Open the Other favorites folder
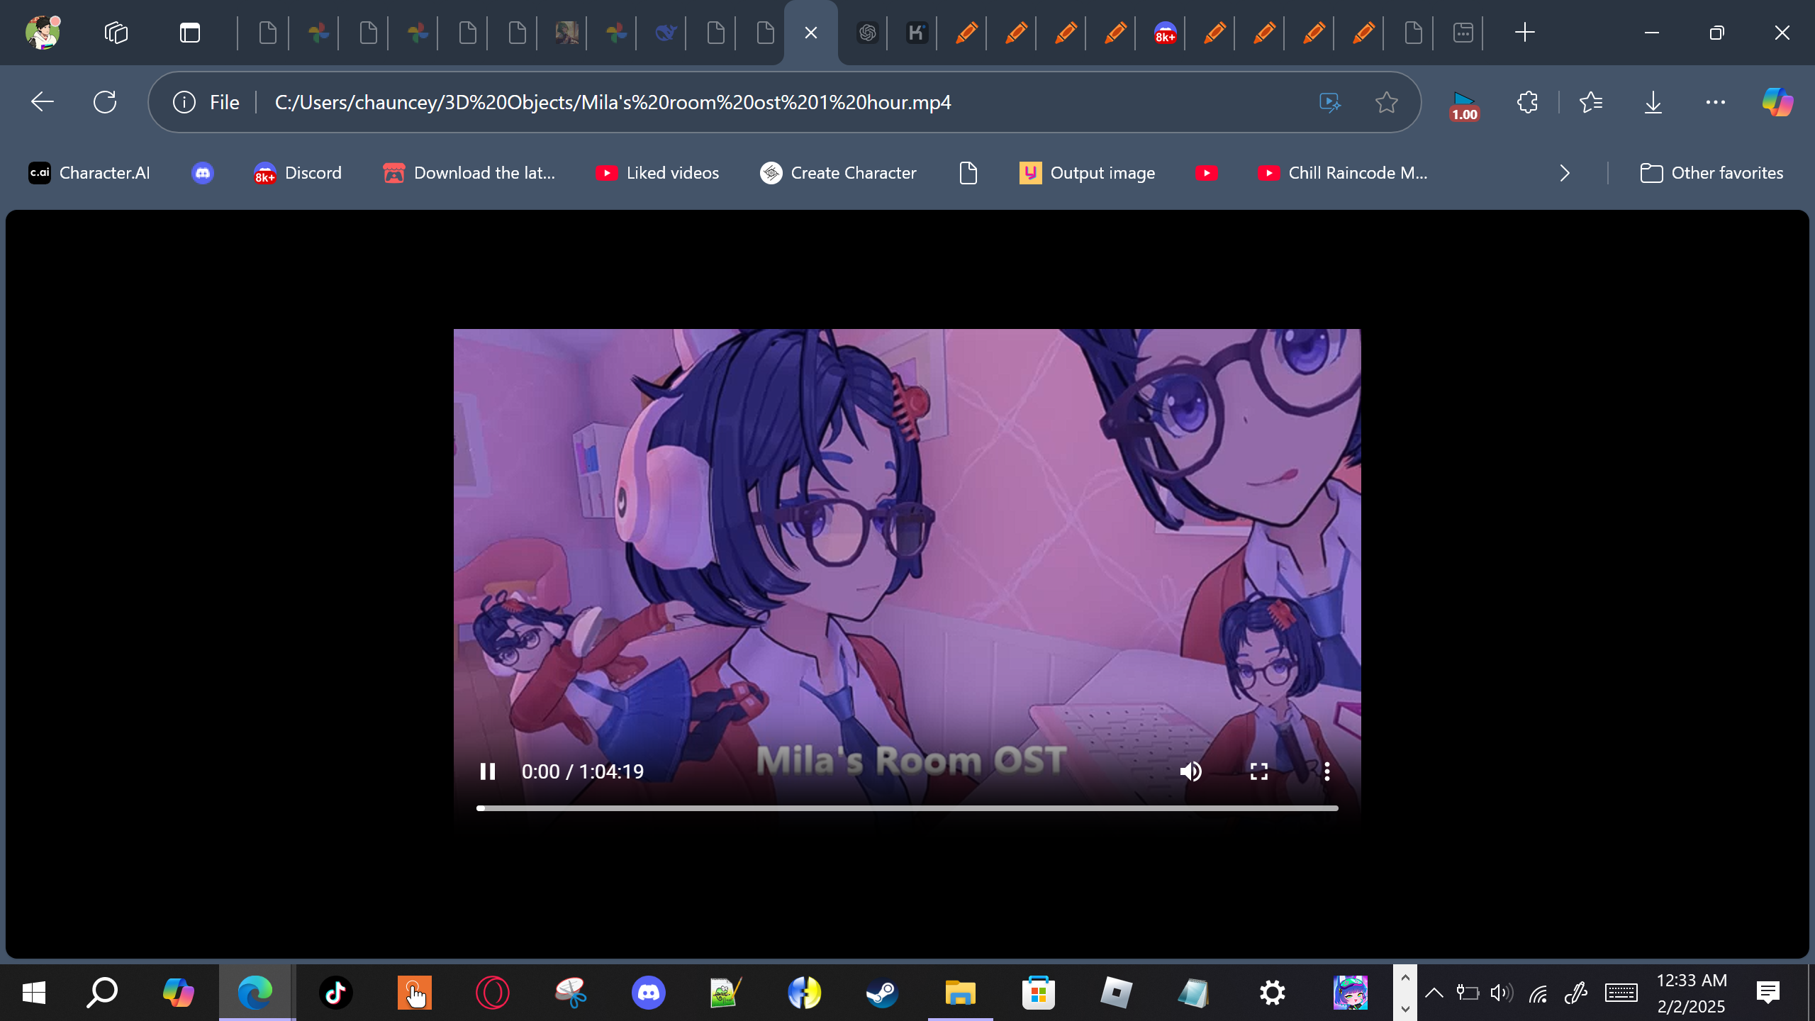This screenshot has width=1815, height=1021. click(1711, 173)
